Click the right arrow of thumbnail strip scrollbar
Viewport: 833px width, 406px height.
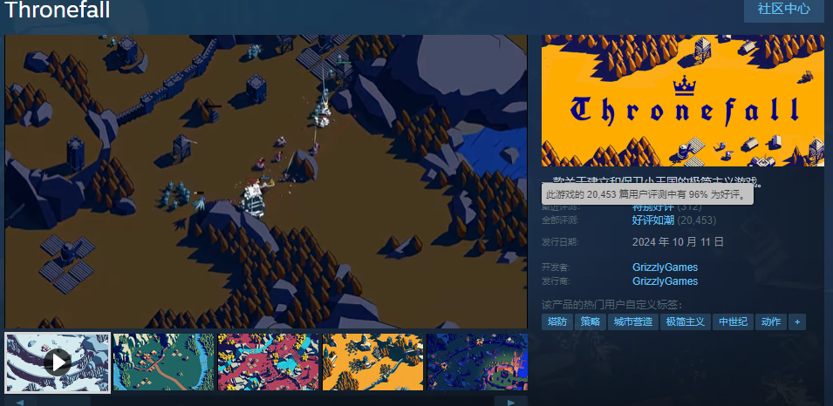pos(511,402)
